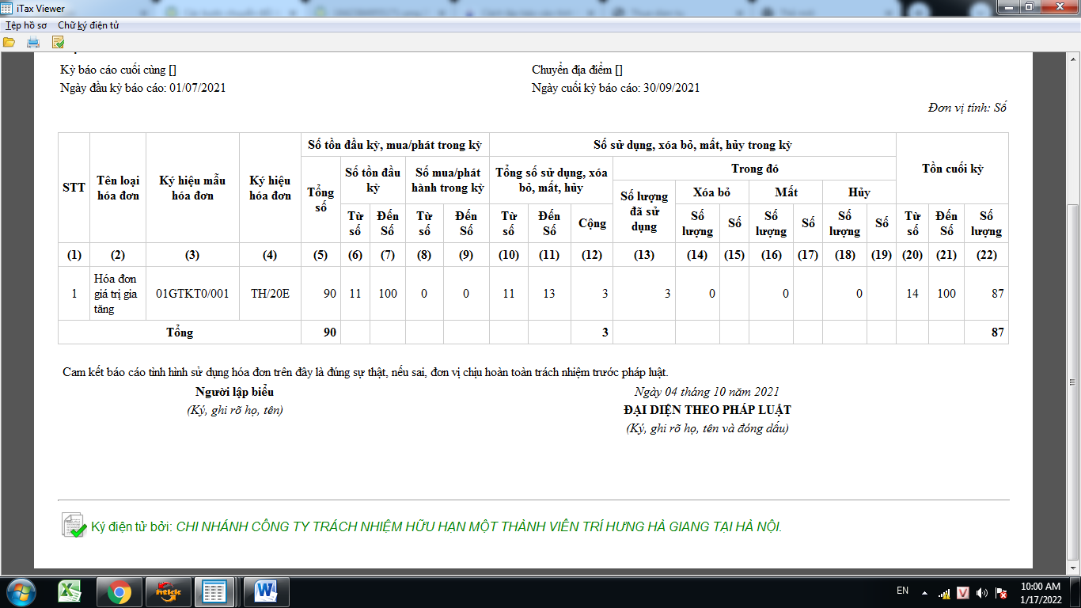Click the signed-document icon beside Ký điện tử bởi
Image resolution: width=1081 pixels, height=608 pixels.
[74, 526]
